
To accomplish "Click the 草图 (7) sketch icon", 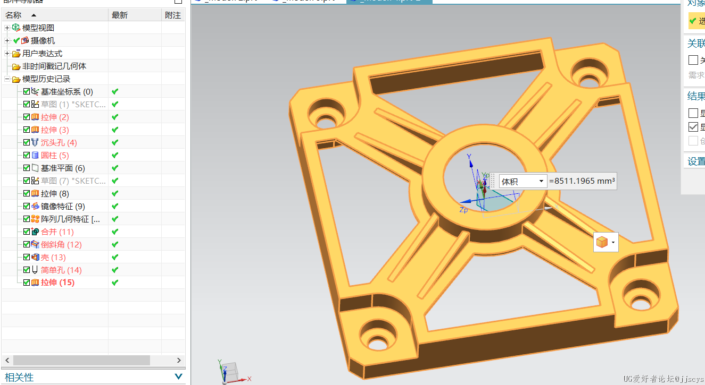I will coord(35,181).
